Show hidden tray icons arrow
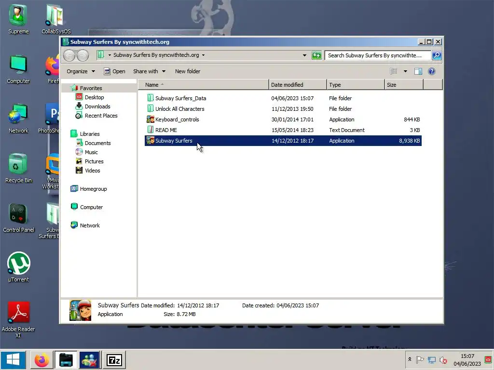The width and height of the screenshot is (494, 370). (410, 359)
